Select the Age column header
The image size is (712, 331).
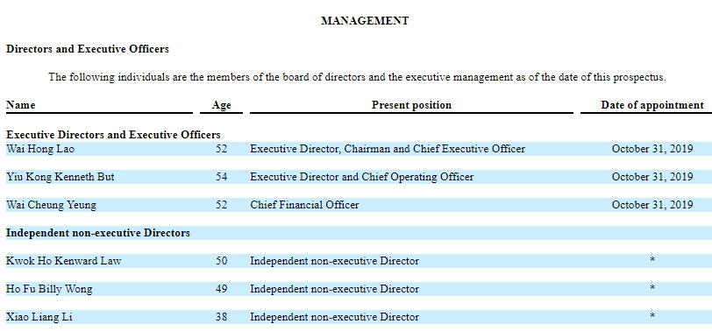(x=221, y=105)
